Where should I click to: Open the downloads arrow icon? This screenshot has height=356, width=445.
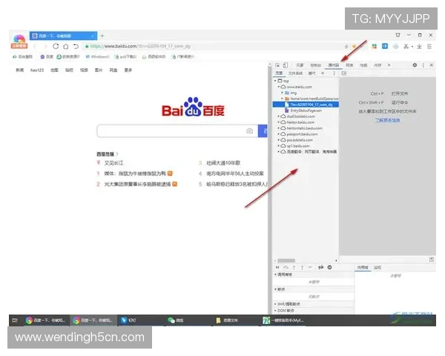click(x=419, y=46)
